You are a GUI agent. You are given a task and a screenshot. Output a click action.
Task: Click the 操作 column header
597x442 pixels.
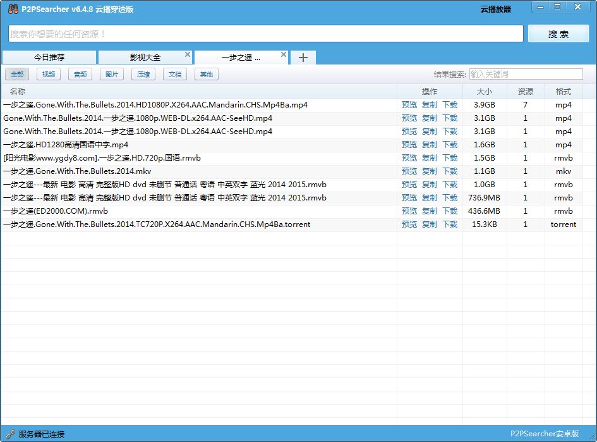click(x=430, y=92)
